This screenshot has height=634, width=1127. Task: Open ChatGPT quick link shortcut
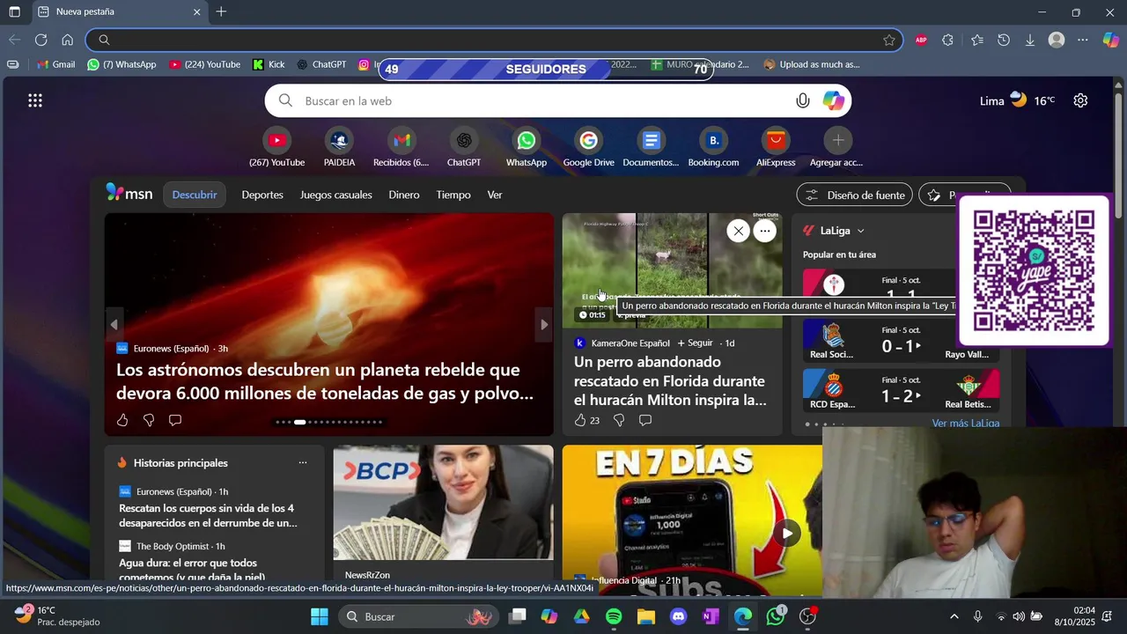point(464,147)
